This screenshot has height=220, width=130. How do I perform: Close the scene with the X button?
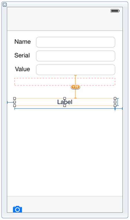click(x=5, y=5)
